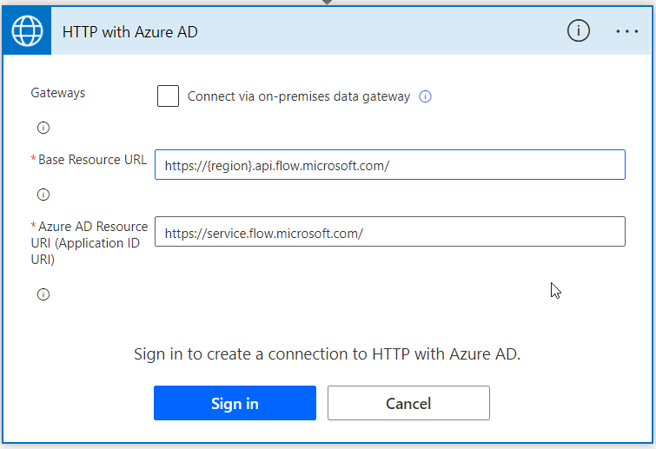Image resolution: width=656 pixels, height=449 pixels.
Task: Click the sign-in instruction text above buttons
Action: point(327,353)
